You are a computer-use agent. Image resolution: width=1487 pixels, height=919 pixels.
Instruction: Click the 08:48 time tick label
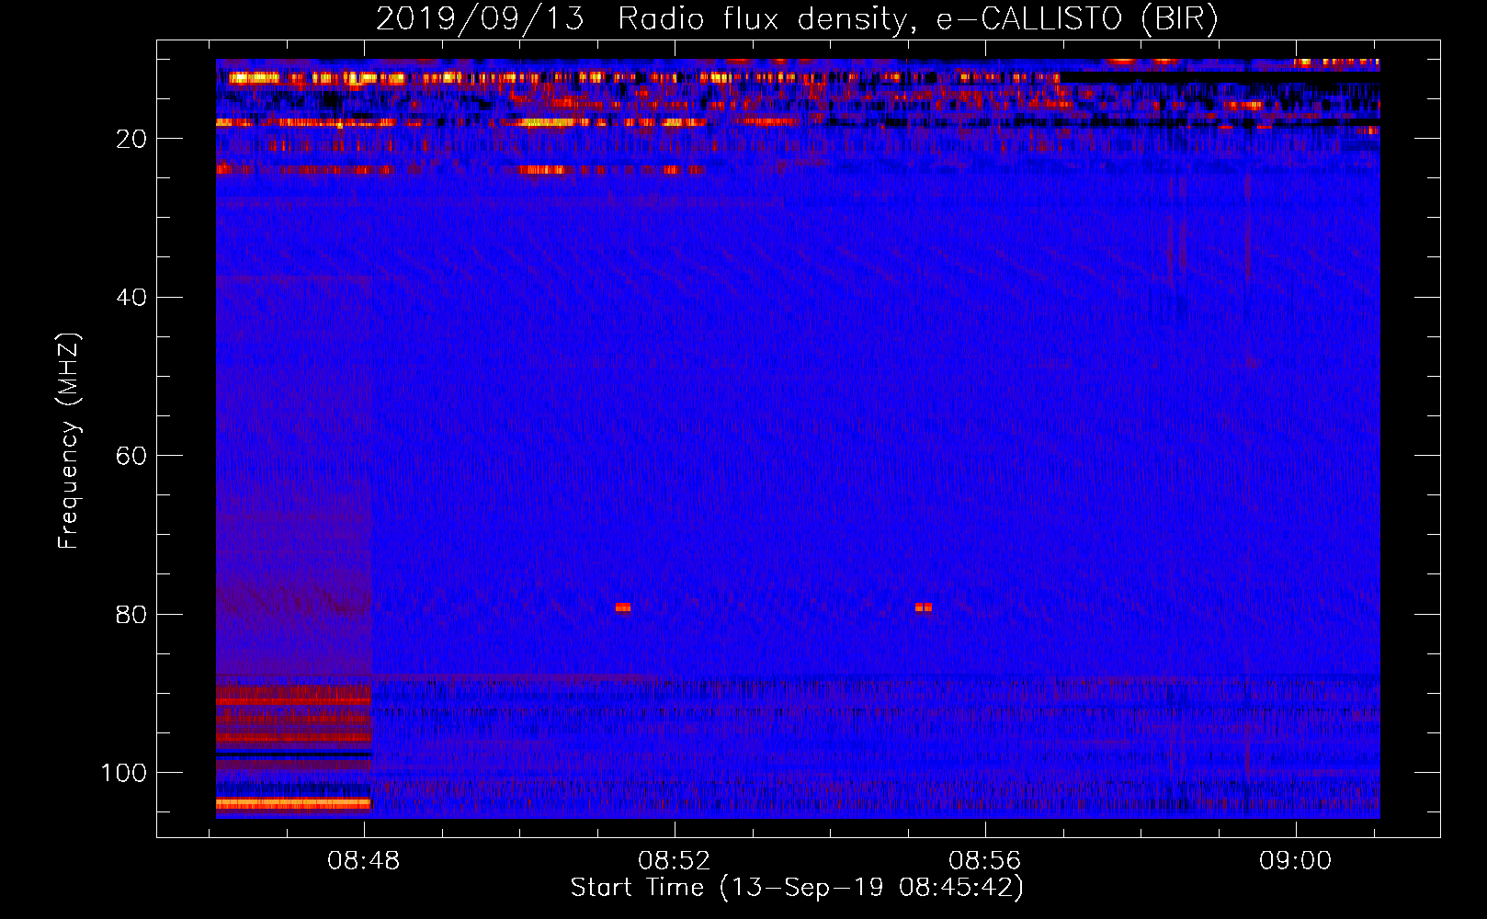click(364, 861)
